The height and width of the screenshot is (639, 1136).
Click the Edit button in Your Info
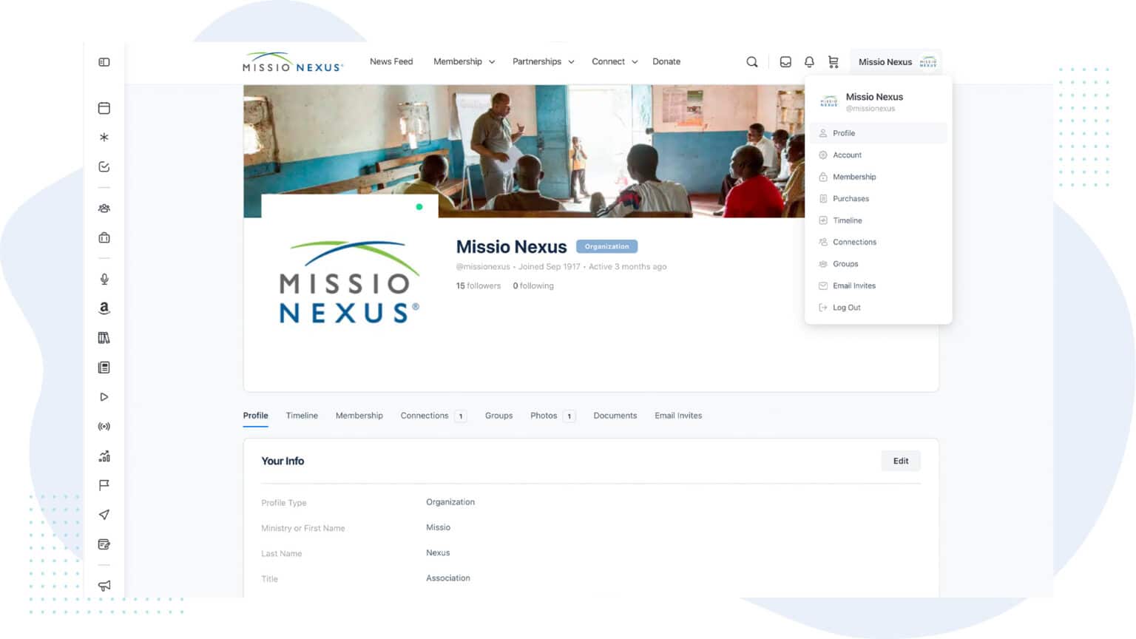[901, 461]
